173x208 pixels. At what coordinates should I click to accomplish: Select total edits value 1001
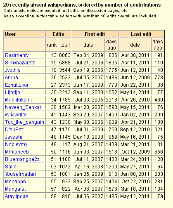(x=65, y=174)
